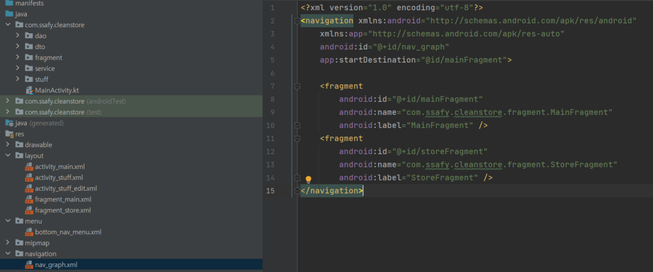Click the MainActivity.kt Kotlin file icon
This screenshot has width=653, height=272.
(x=29, y=90)
